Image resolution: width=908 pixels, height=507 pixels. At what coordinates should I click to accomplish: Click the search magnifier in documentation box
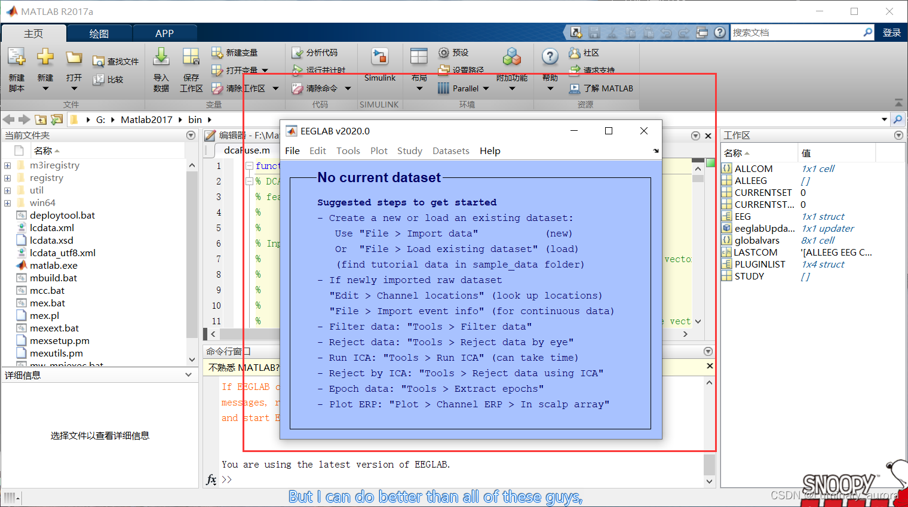click(x=868, y=32)
